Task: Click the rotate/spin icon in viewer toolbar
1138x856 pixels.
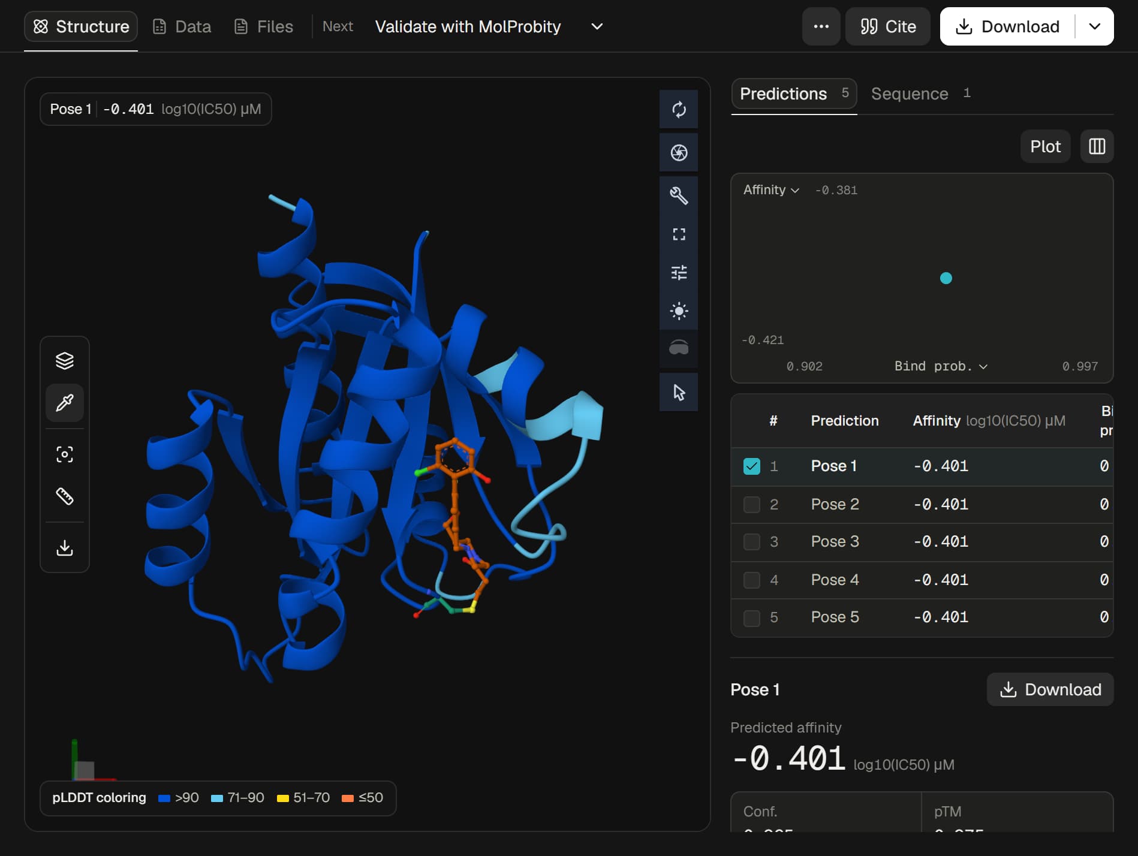Action: click(x=679, y=109)
